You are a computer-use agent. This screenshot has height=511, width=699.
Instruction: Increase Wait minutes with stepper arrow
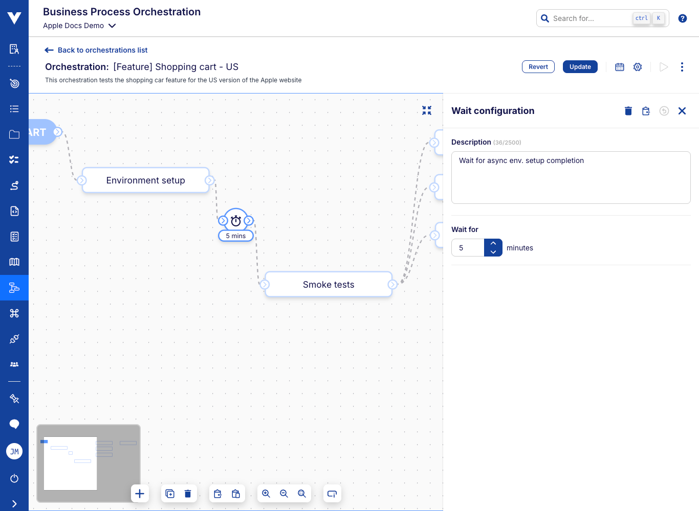click(493, 243)
